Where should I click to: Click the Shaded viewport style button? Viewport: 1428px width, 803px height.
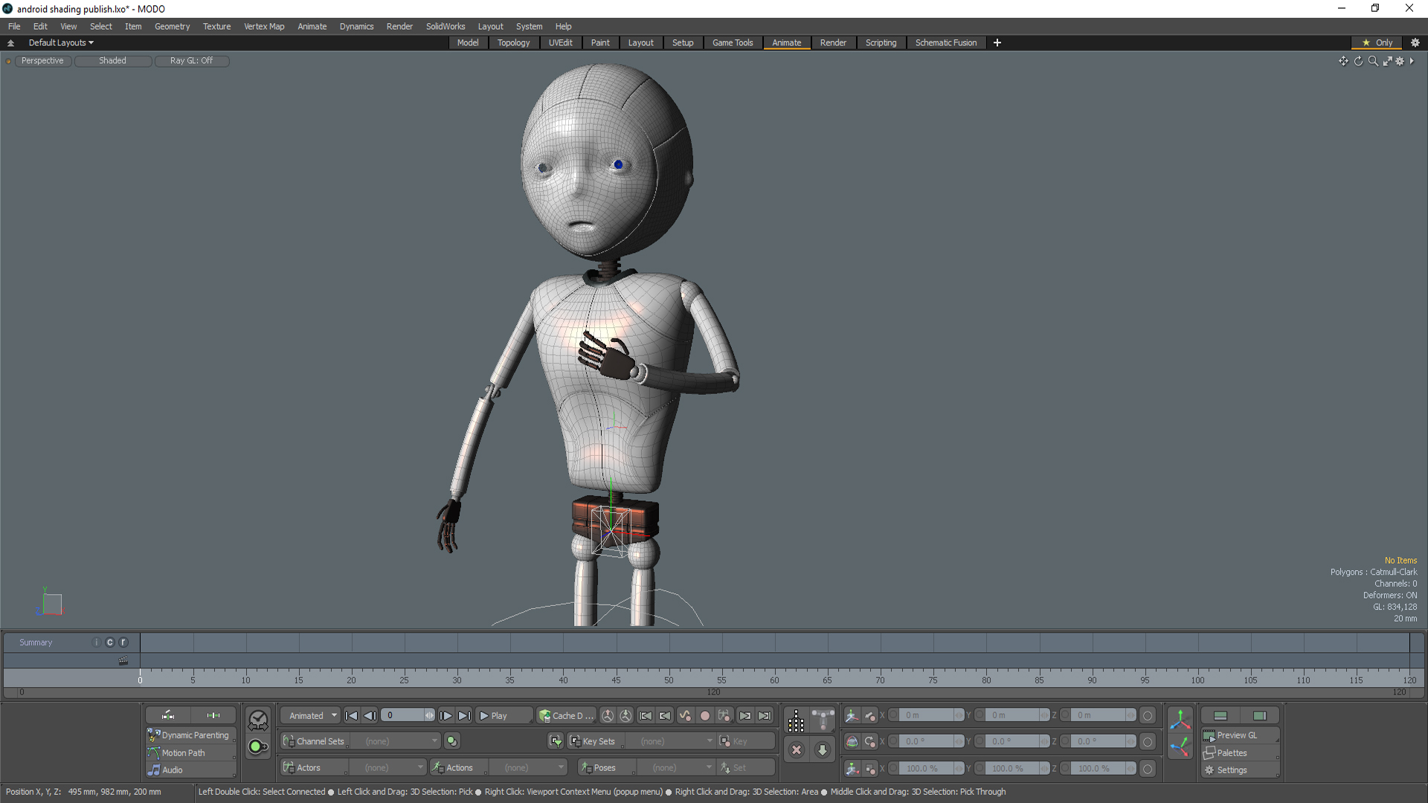[112, 61]
